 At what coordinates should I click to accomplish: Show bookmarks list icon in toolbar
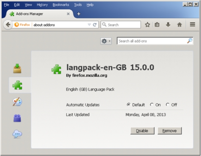pos(157,25)
